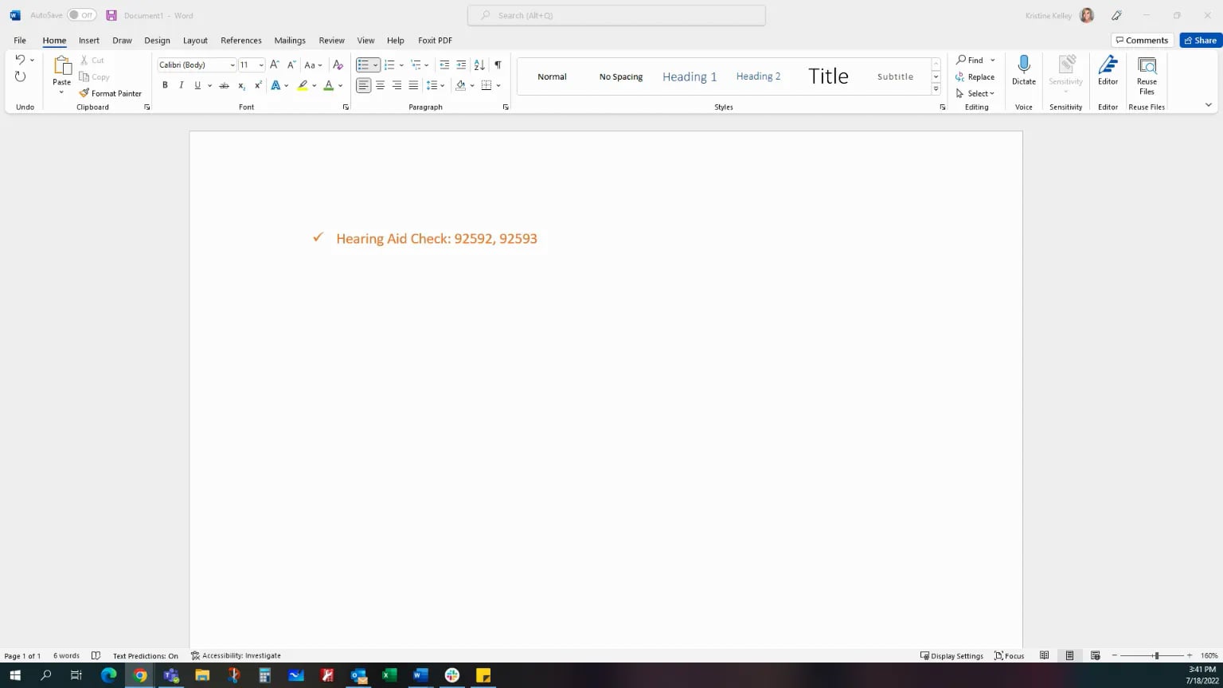This screenshot has width=1223, height=688.
Task: Switch to the Layout tab
Action: click(195, 40)
